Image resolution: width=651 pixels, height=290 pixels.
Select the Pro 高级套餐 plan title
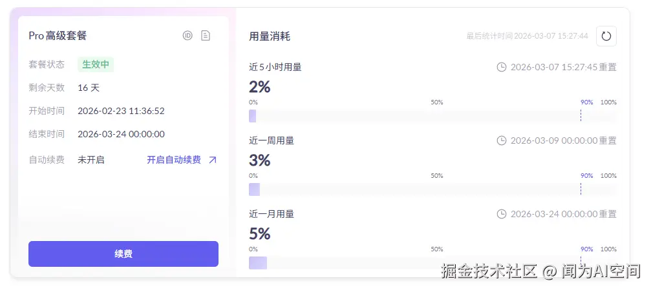click(58, 36)
